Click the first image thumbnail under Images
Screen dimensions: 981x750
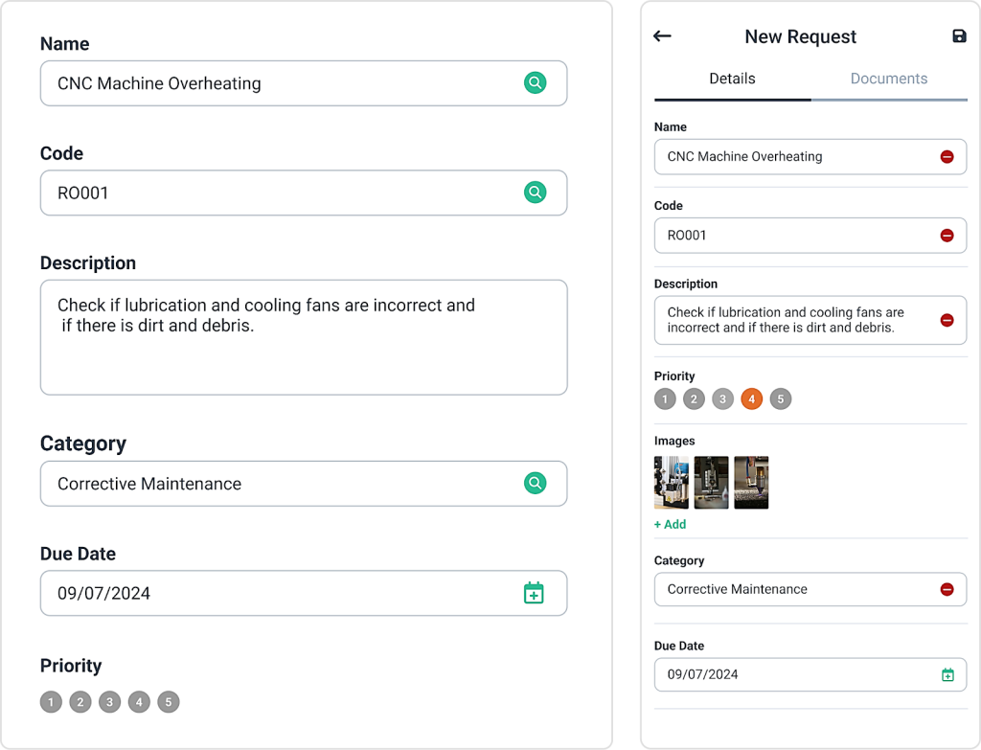(670, 482)
